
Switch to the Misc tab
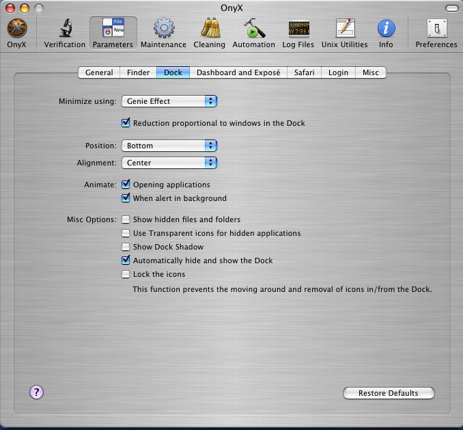(371, 72)
